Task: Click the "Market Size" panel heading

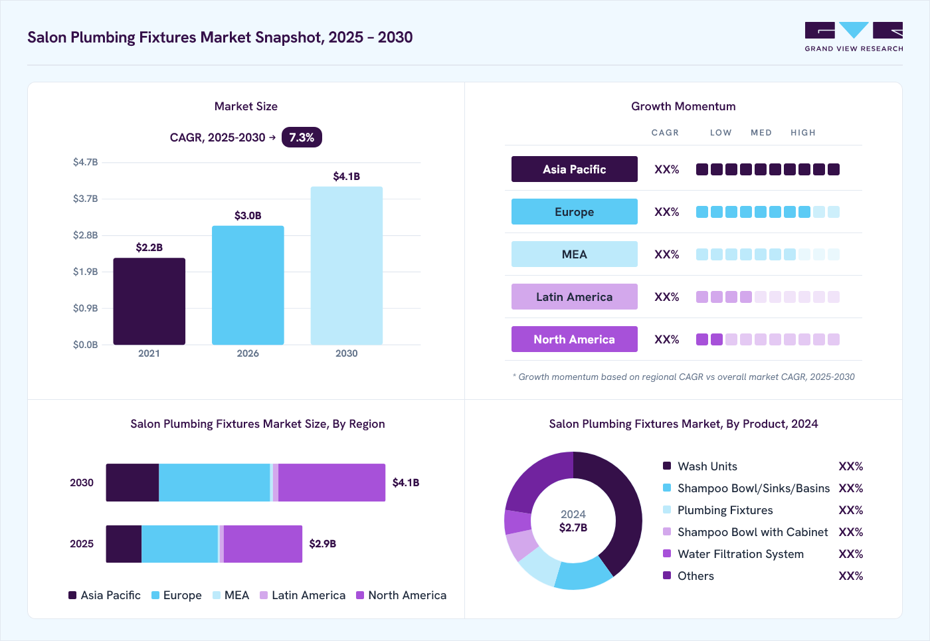Action: coord(246,106)
